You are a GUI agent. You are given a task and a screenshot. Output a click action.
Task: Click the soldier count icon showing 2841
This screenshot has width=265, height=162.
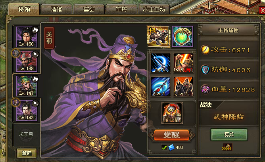pos(227,147)
